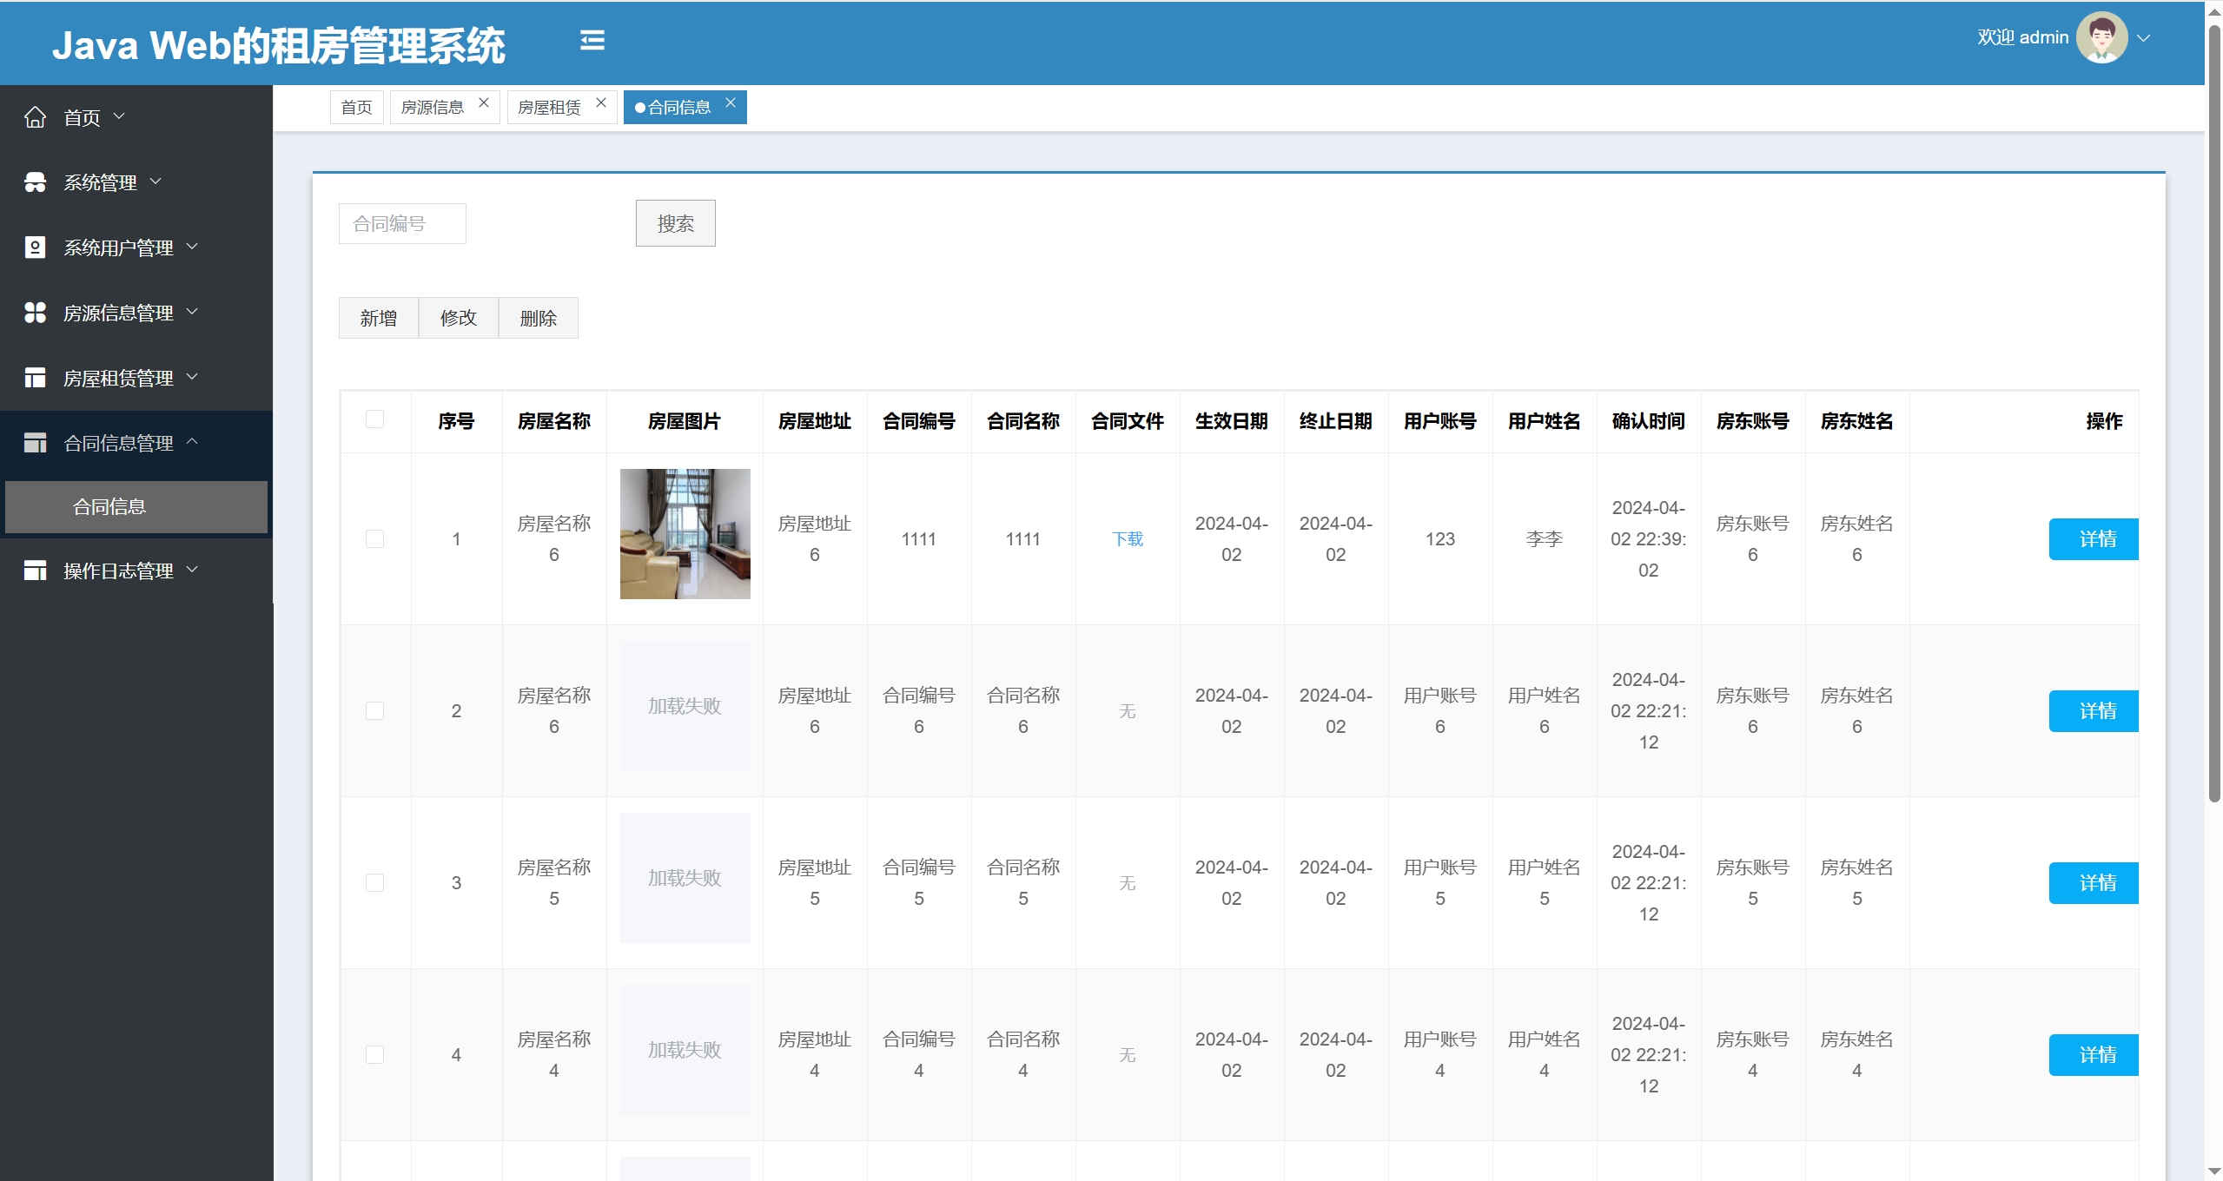2223x1181 pixels.
Task: Click the 序号 column header
Action: pos(456,421)
